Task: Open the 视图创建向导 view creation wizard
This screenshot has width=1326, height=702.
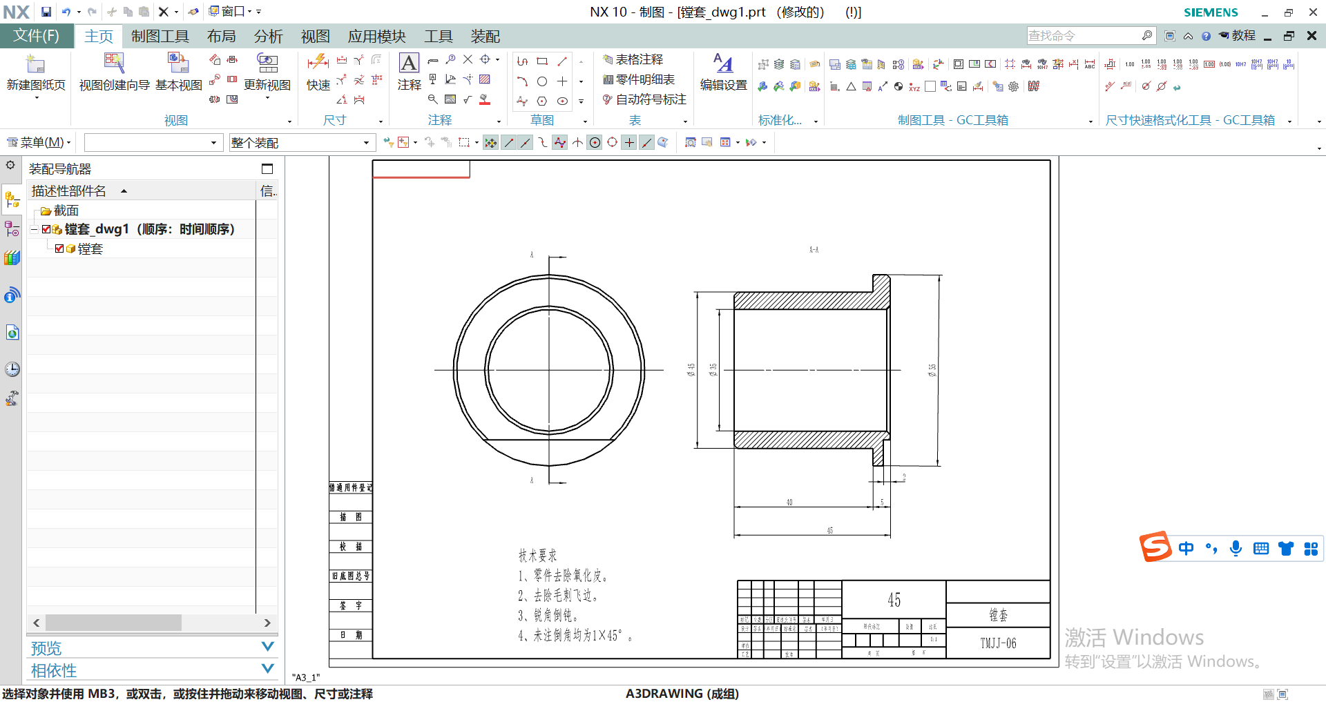Action: [114, 64]
